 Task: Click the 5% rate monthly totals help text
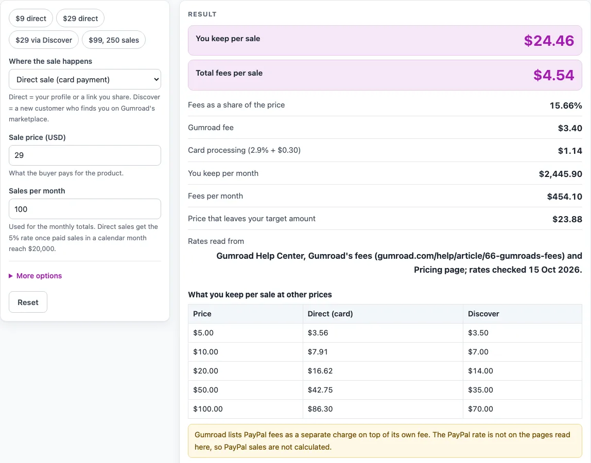pyautogui.click(x=83, y=238)
